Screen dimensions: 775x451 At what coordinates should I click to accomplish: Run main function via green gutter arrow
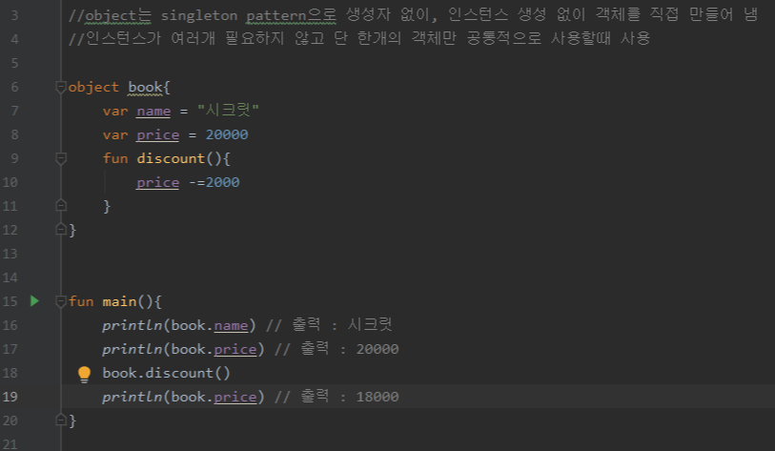tap(34, 300)
